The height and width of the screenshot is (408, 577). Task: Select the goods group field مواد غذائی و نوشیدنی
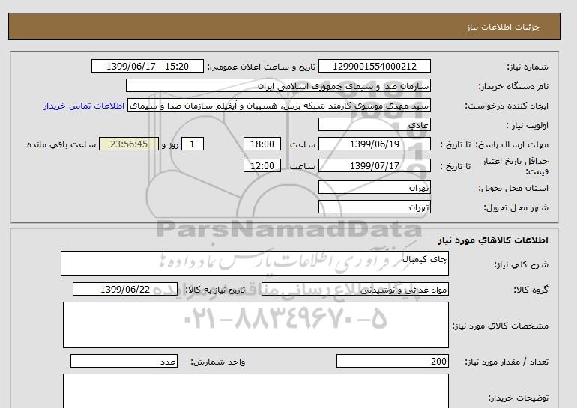pos(354,289)
